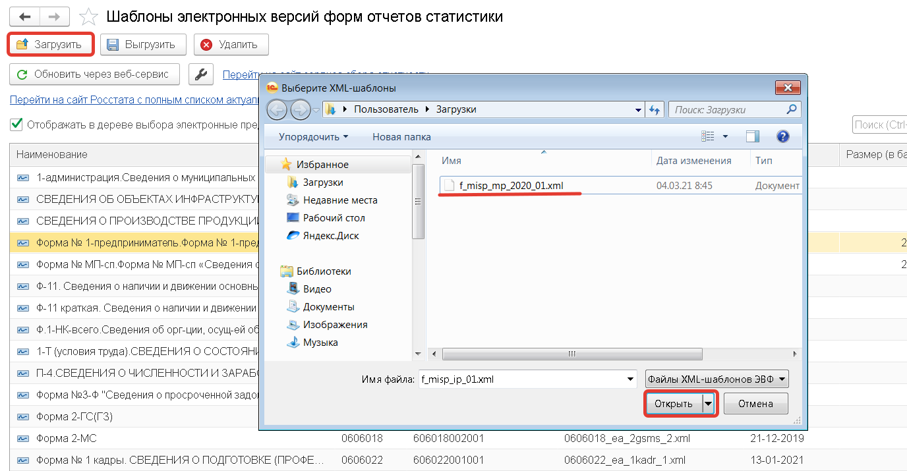Click the back navigation arrow
The width and height of the screenshot is (907, 471).
(25, 17)
